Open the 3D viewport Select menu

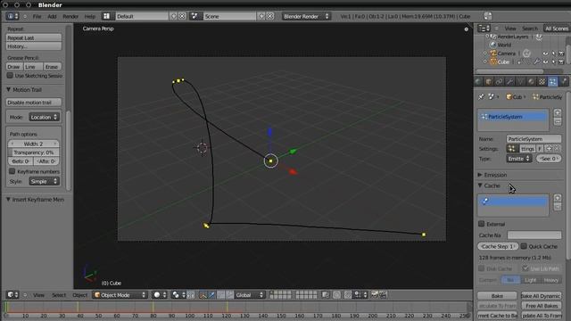point(59,295)
